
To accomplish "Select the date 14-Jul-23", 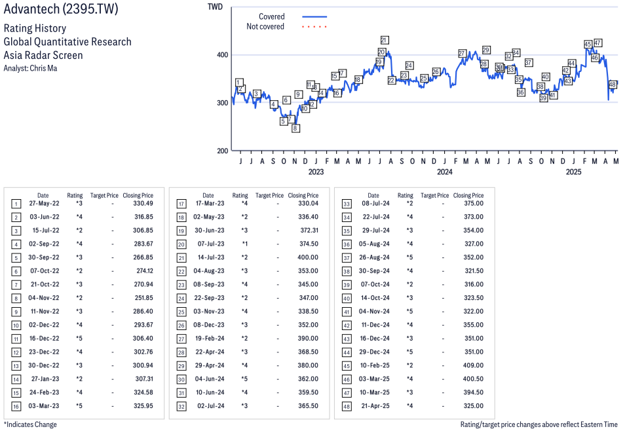I will tap(211, 257).
